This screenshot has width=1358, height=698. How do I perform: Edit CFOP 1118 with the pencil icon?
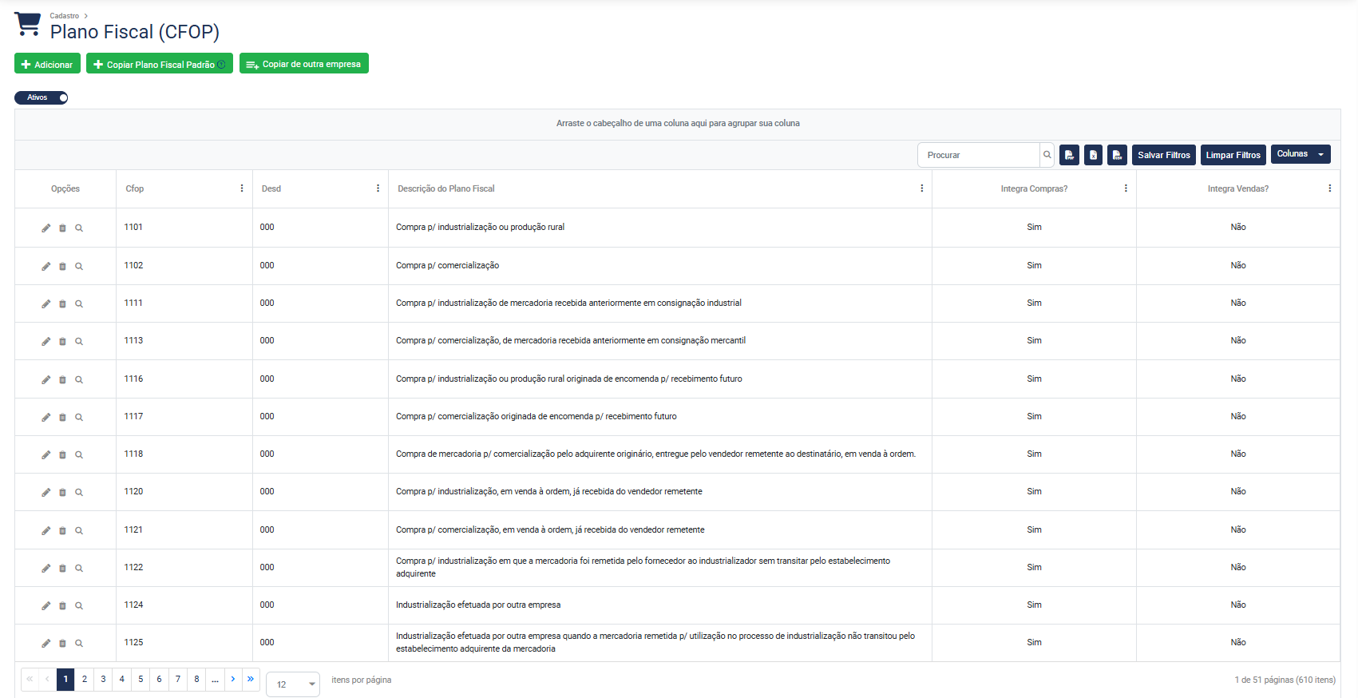[x=46, y=455]
